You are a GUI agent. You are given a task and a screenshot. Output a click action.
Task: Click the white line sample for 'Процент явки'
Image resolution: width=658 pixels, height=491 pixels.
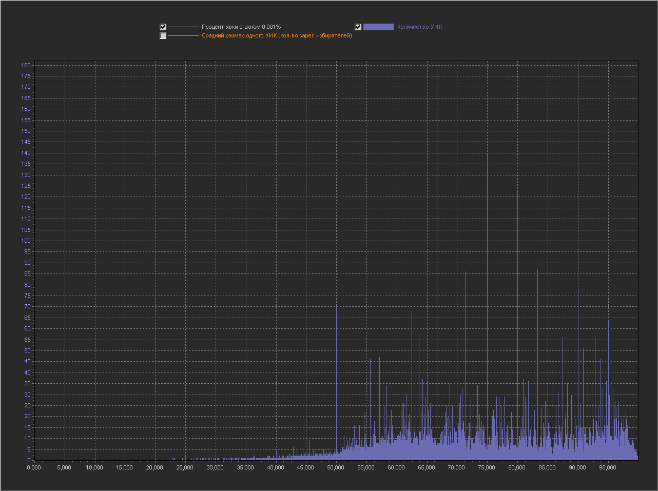click(x=183, y=27)
